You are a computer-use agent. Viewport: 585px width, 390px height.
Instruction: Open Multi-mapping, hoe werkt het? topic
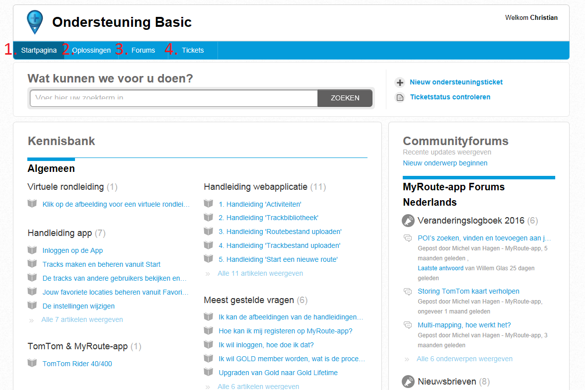click(464, 325)
